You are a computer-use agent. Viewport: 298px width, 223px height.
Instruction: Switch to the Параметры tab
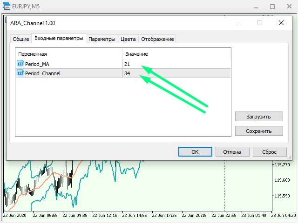tap(102, 39)
